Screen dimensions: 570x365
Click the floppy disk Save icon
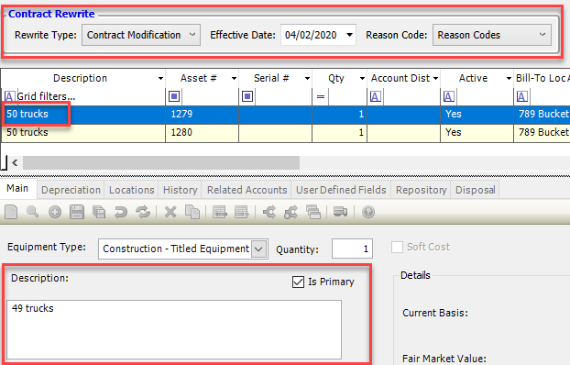[x=77, y=212]
